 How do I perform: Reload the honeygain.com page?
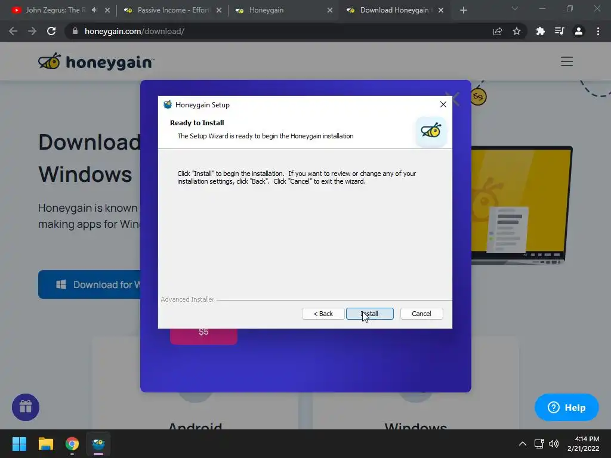tap(51, 31)
